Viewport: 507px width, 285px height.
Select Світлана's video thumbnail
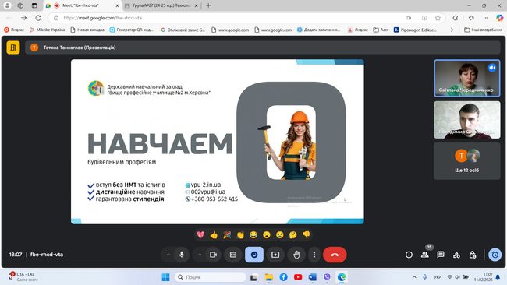click(x=467, y=78)
